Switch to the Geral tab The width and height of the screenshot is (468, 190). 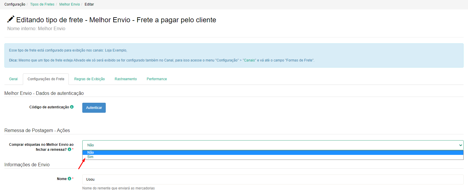[x=13, y=79]
